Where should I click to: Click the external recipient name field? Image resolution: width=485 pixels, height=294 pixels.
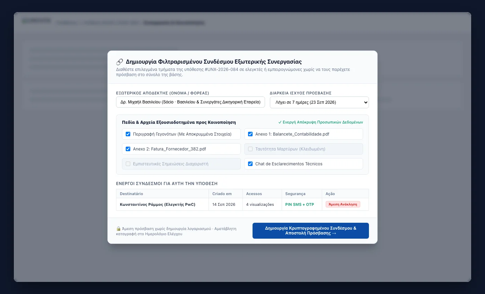click(191, 102)
